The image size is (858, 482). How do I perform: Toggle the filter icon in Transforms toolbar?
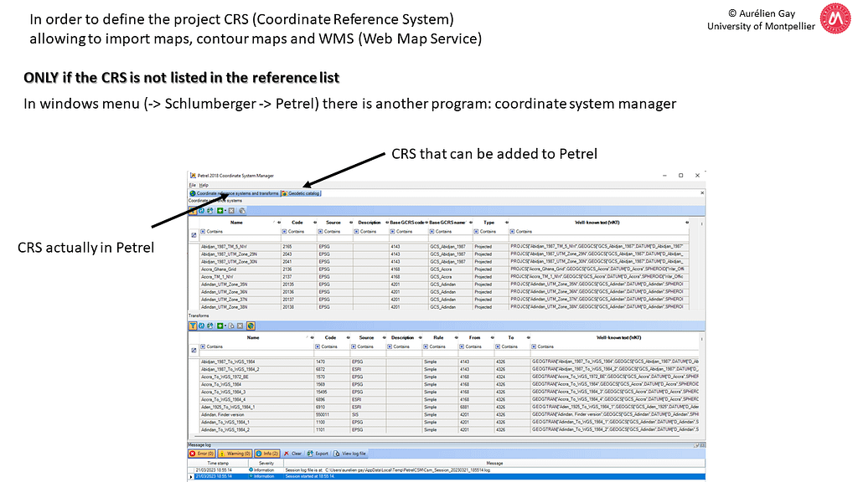192,325
